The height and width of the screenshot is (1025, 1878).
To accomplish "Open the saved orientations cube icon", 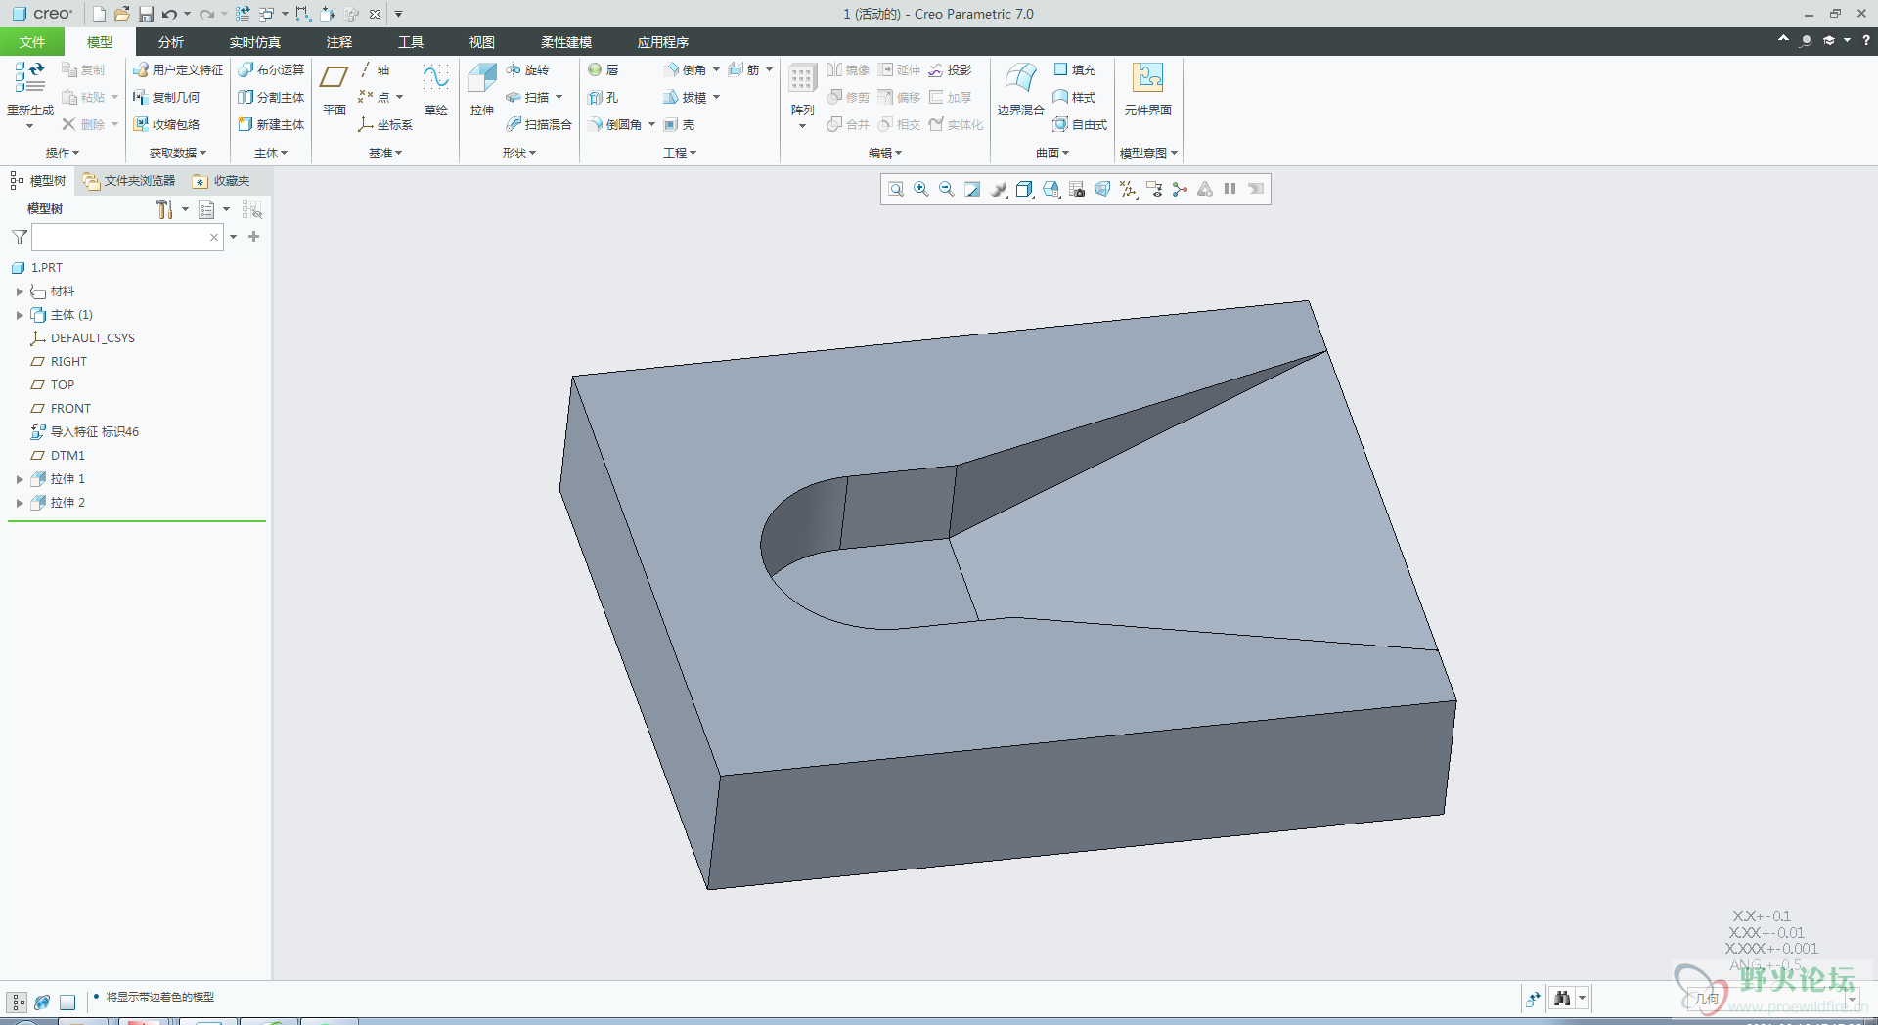I will (1051, 189).
